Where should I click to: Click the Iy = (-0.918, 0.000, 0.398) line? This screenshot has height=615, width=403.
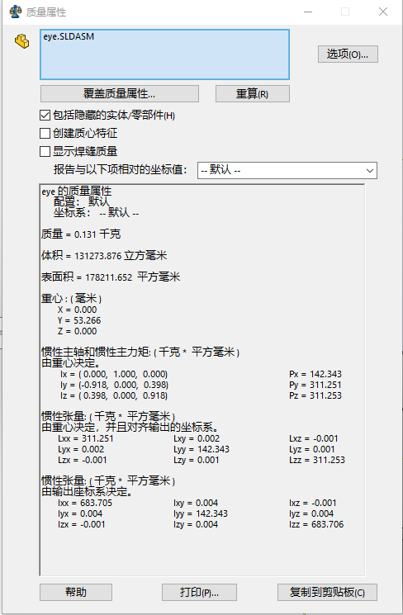114,385
